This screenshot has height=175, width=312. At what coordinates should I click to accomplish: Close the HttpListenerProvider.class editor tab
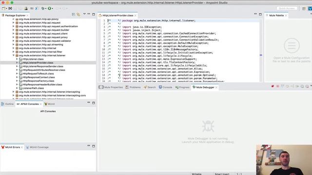coord(136,16)
